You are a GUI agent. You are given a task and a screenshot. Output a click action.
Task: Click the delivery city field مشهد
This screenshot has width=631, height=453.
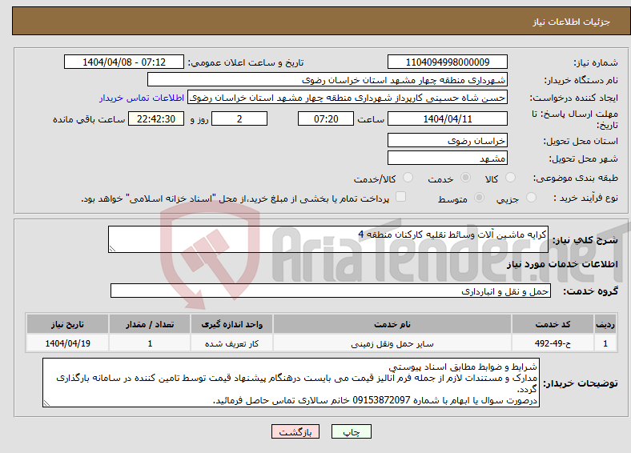[447, 158]
